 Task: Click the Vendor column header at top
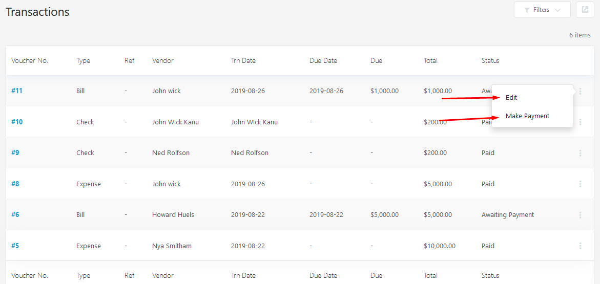[162, 60]
